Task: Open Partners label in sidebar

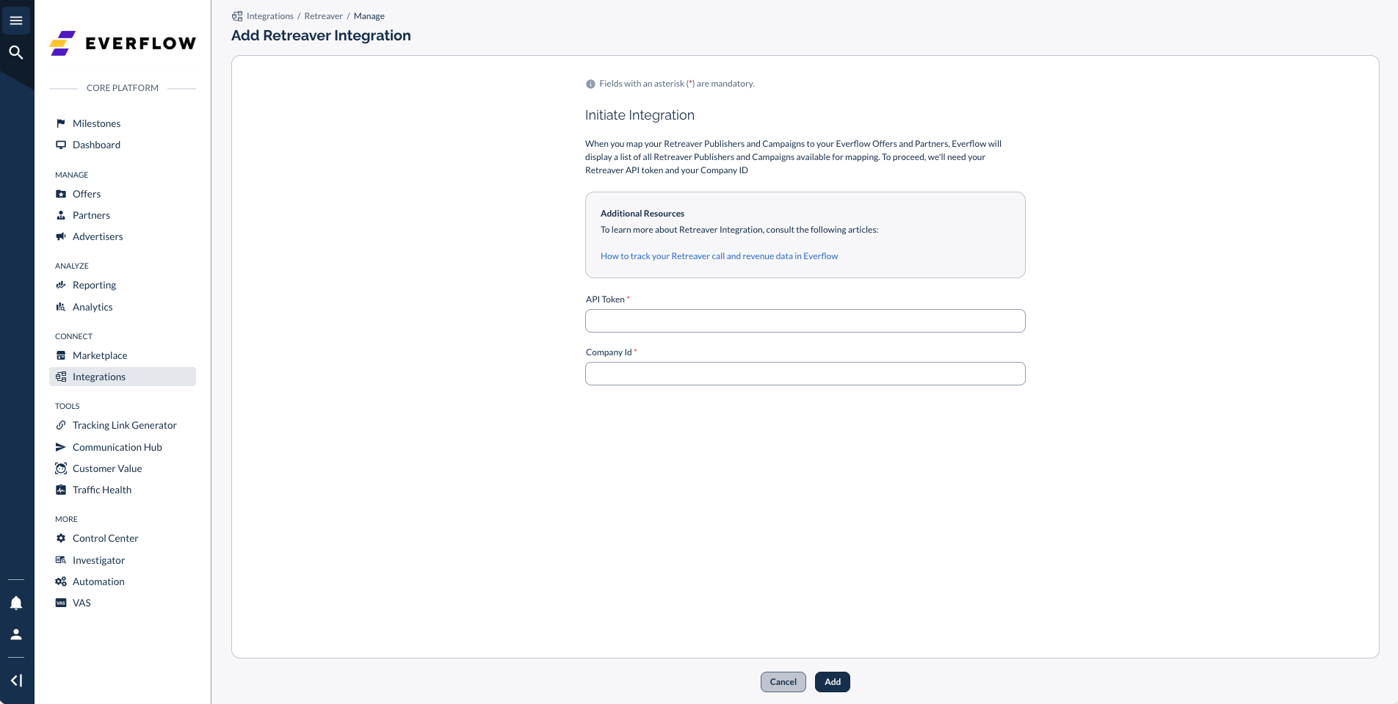Action: coord(91,215)
